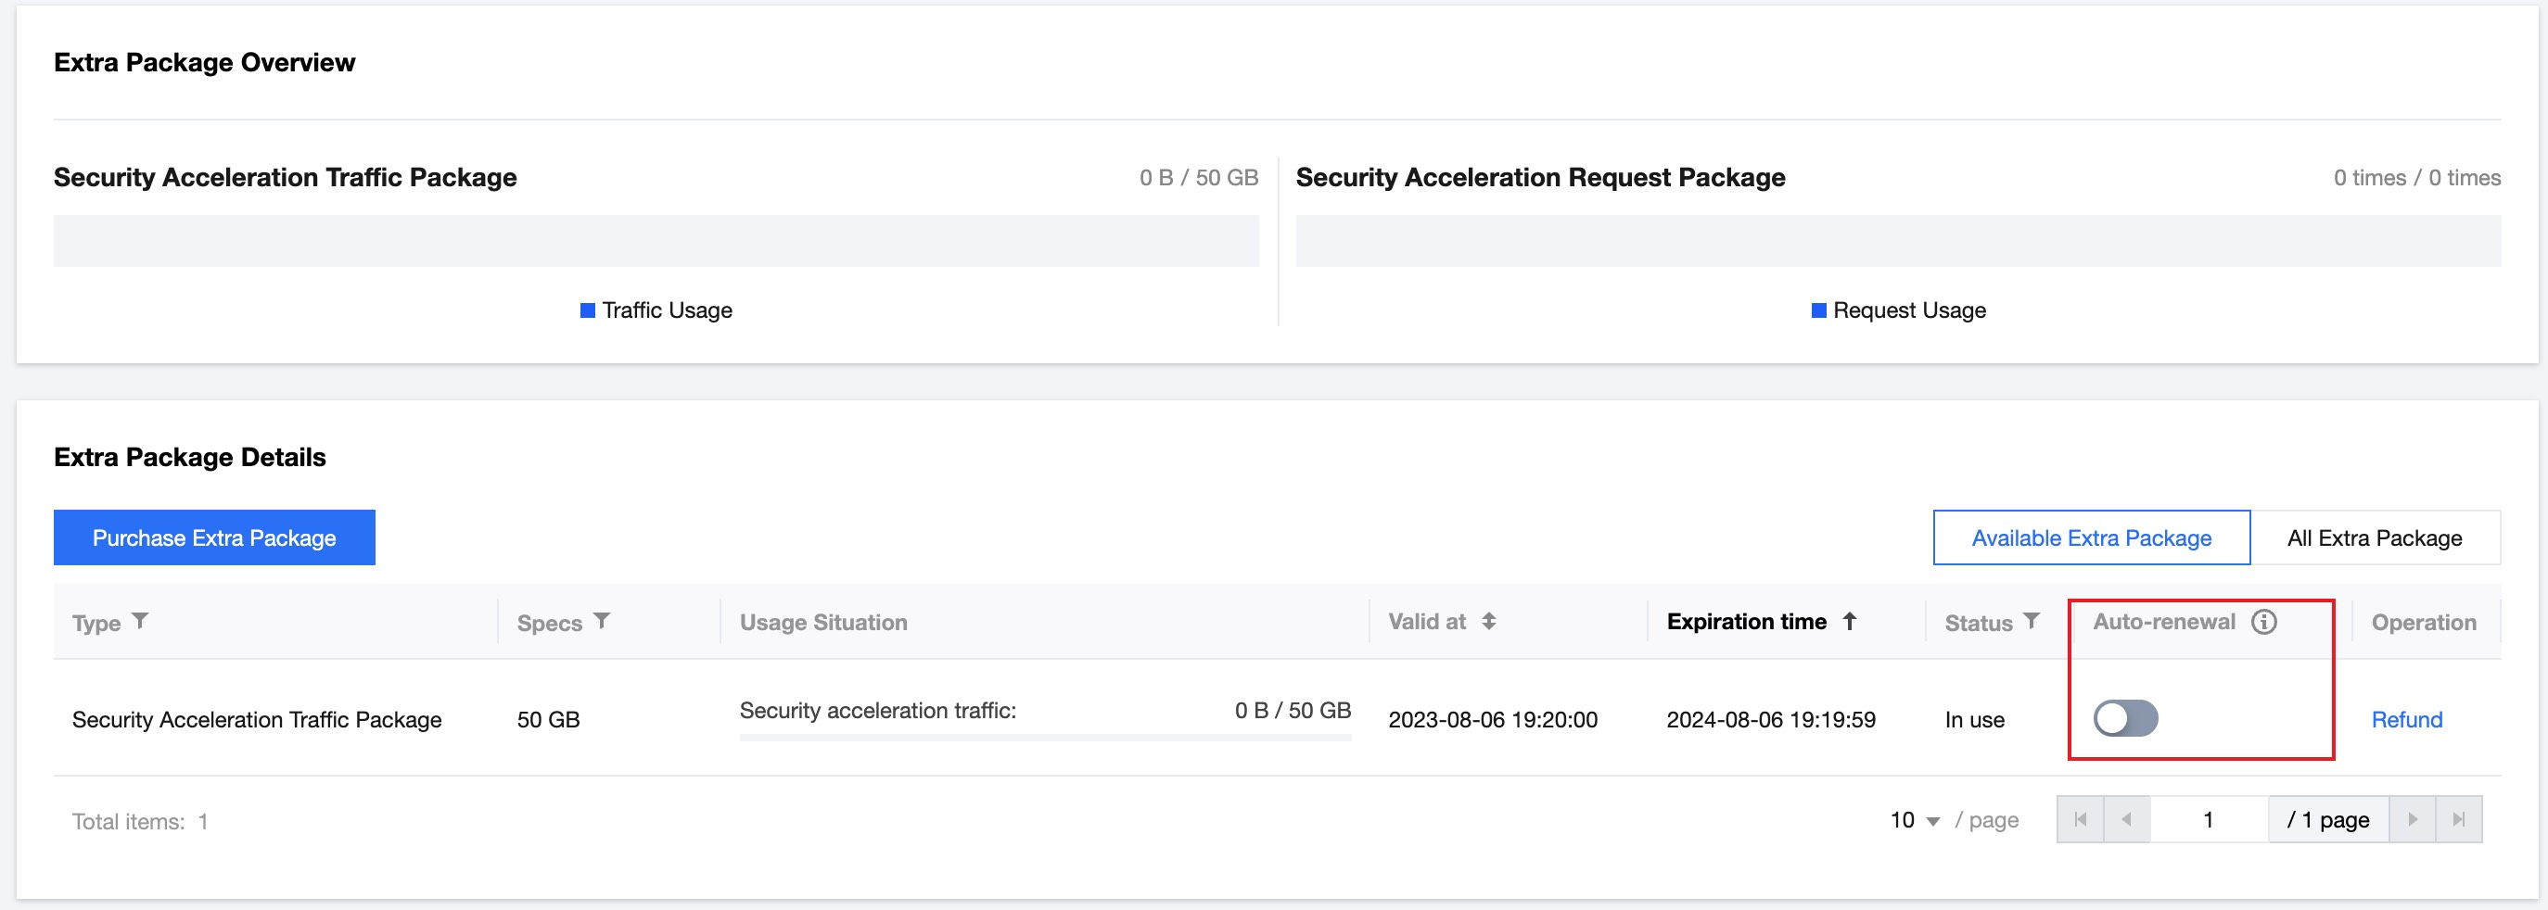Click the Purchase Extra Package button
The width and height of the screenshot is (2548, 910).
pos(213,537)
